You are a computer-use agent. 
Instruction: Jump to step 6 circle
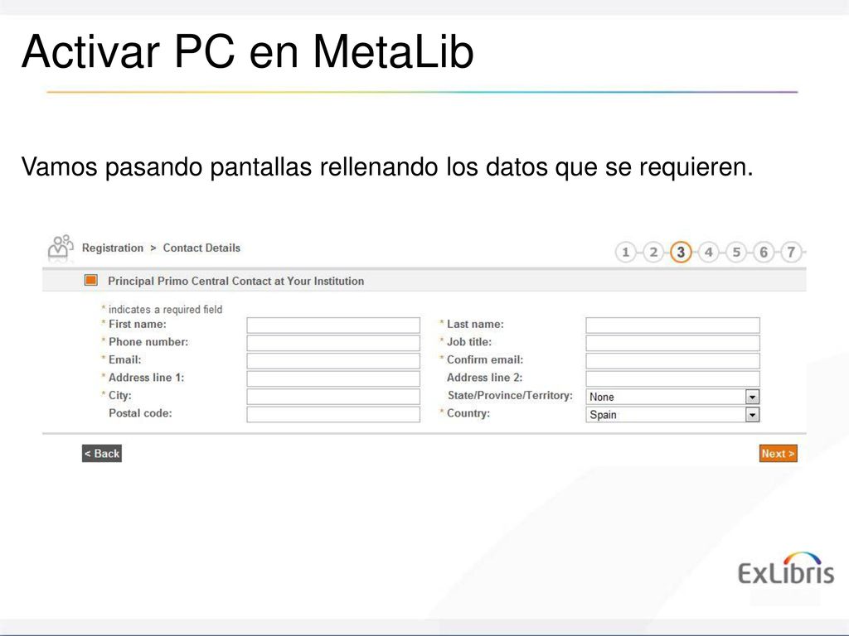tap(764, 252)
